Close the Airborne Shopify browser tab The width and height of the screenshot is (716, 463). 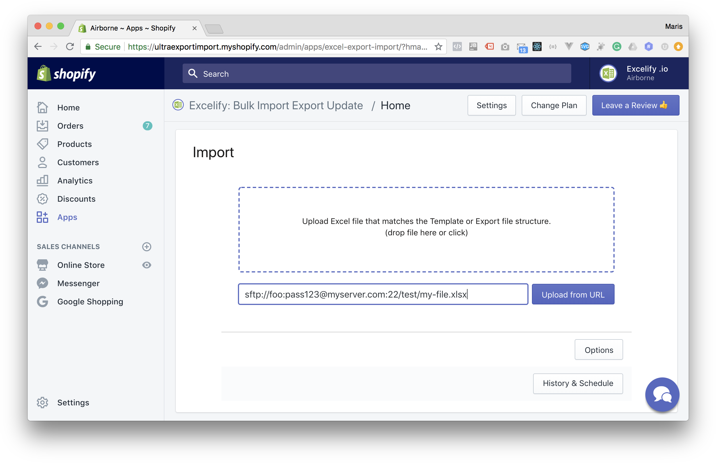tap(195, 28)
